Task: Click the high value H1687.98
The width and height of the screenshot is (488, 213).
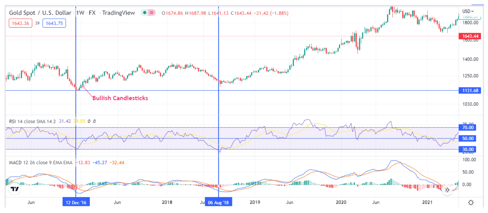Action: coord(195,13)
